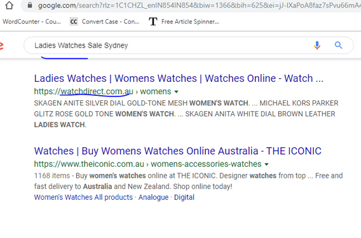Image resolution: width=361 pixels, height=238 pixels.
Task: Open the Convert Case bookmark
Action: tap(104, 22)
